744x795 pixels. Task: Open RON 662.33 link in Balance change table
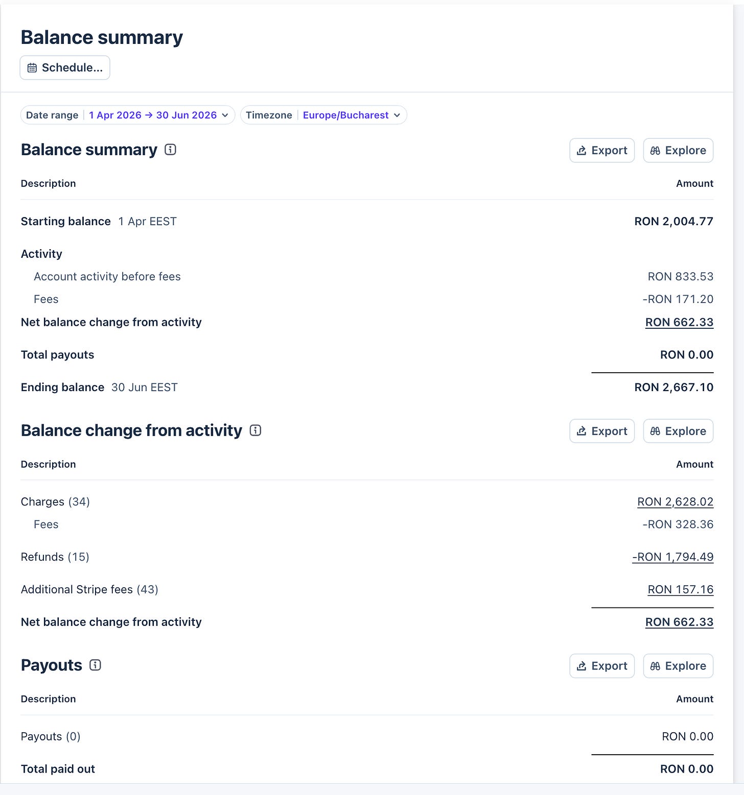[679, 622]
